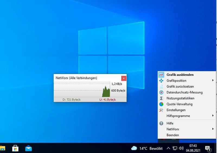Open the Grafikposition submenu entry

coord(187,81)
